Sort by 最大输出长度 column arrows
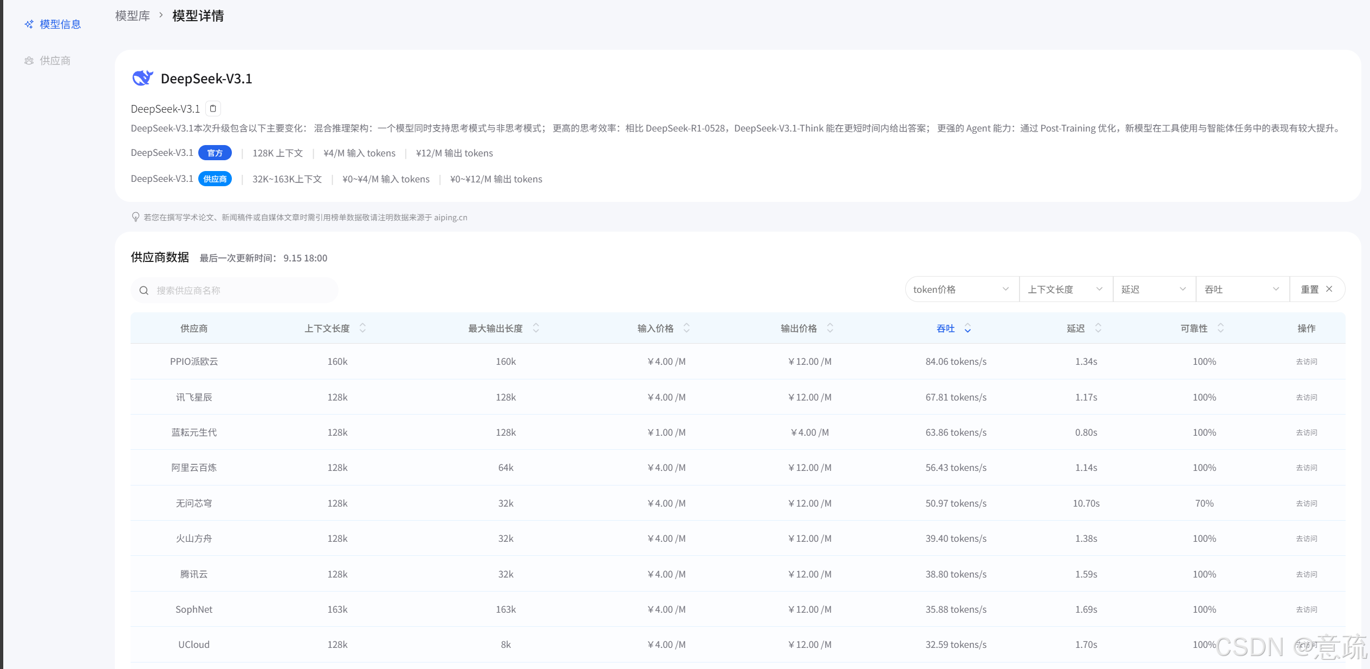This screenshot has width=1370, height=669. [x=536, y=328]
